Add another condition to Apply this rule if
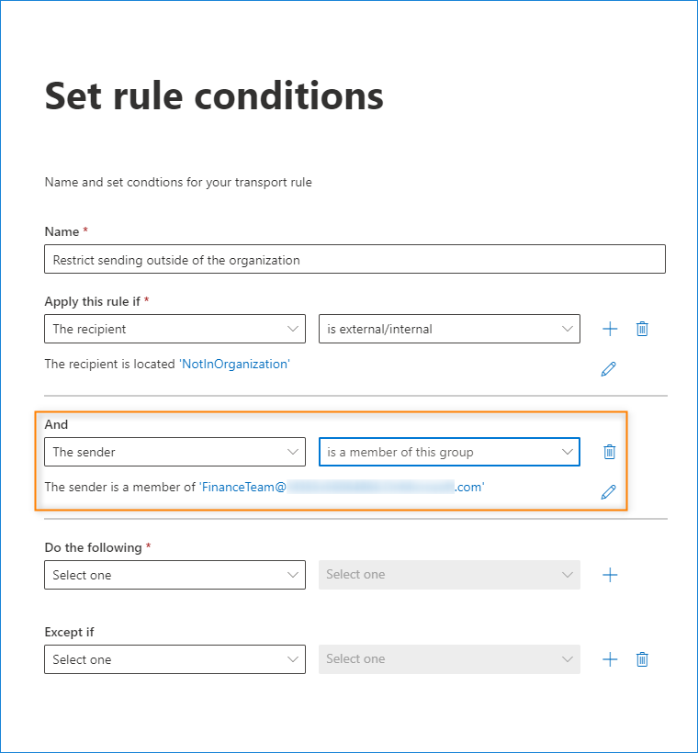The width and height of the screenshot is (698, 753). [x=610, y=329]
